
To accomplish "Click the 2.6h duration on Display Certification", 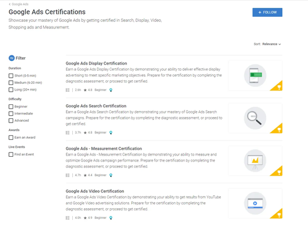I will click(x=78, y=90).
